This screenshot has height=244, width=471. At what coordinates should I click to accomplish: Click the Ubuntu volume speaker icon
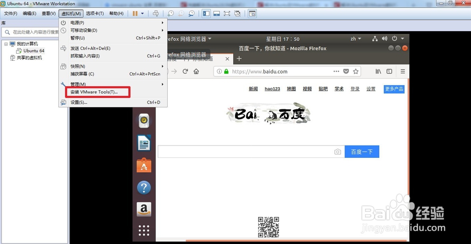click(384, 39)
